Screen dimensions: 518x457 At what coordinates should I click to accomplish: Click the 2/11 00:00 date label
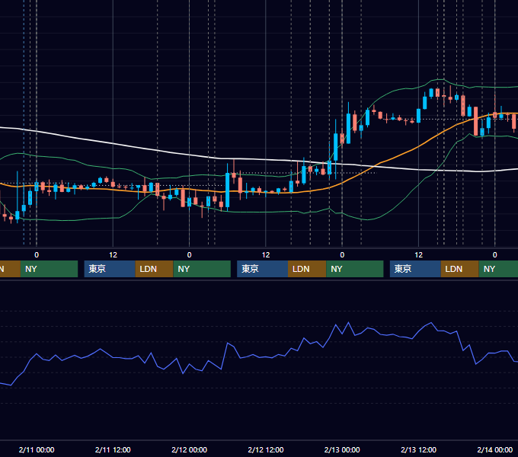[x=37, y=449]
